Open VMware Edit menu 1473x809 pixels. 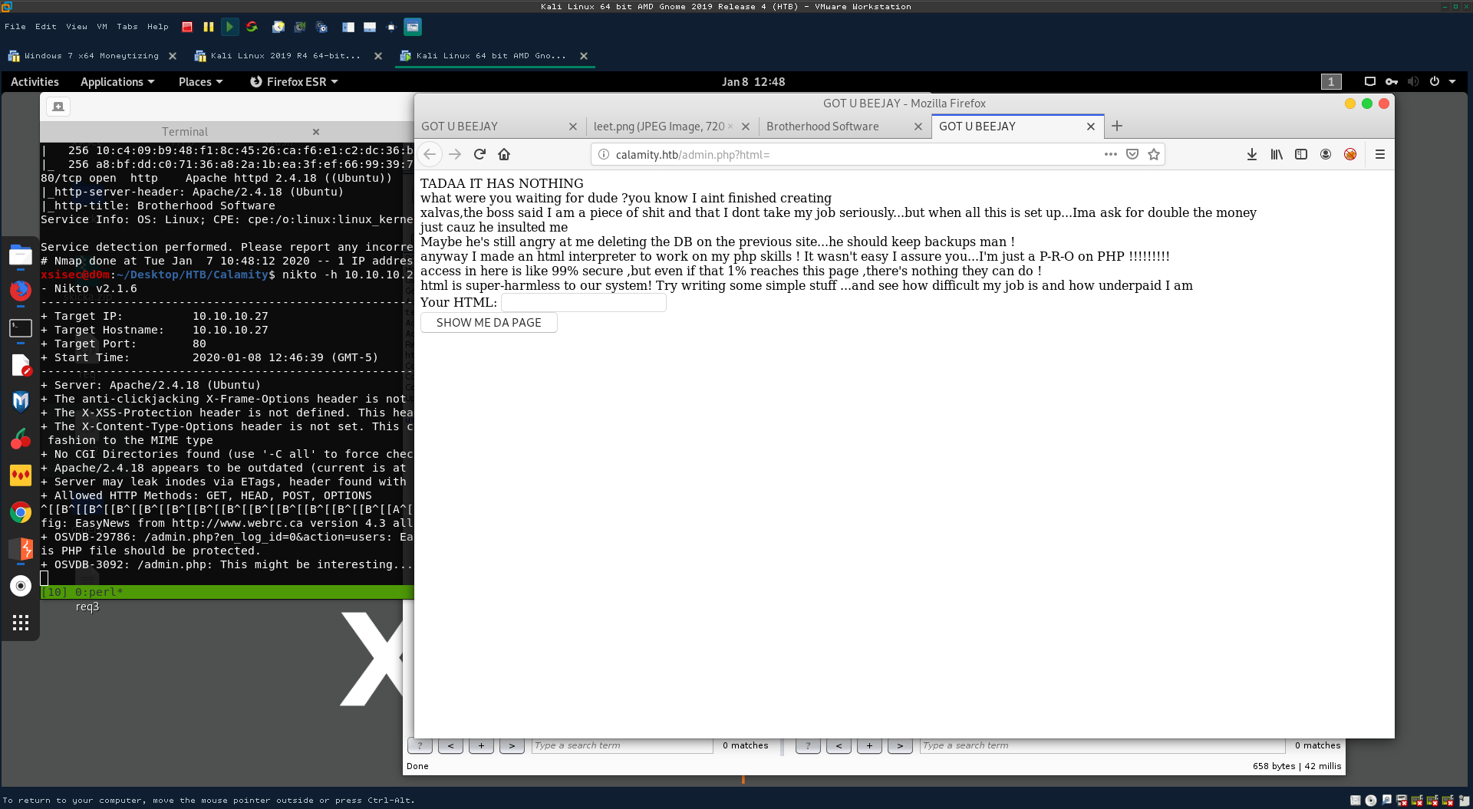[46, 27]
